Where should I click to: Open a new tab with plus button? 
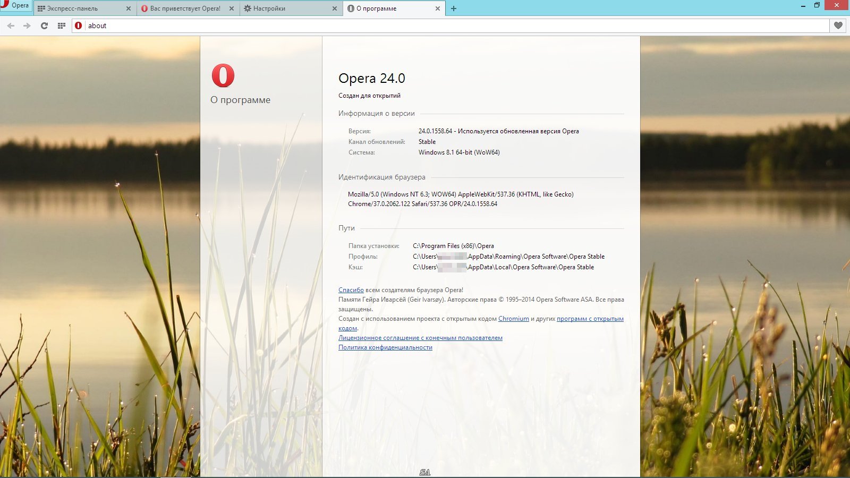click(453, 8)
